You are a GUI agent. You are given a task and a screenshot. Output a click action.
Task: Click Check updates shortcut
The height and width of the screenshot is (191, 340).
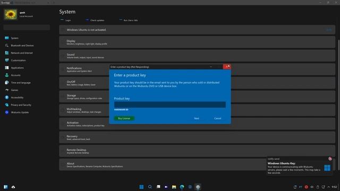pyautogui.click(x=95, y=20)
